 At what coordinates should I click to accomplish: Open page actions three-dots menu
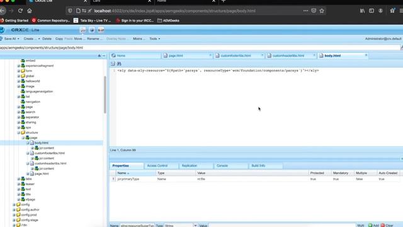pyautogui.click(x=305, y=11)
